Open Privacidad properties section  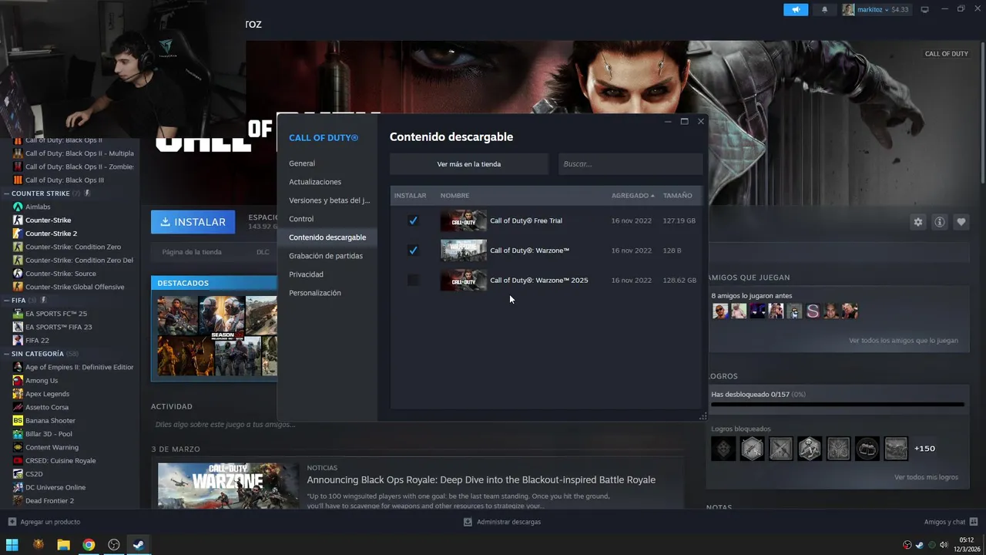click(306, 274)
